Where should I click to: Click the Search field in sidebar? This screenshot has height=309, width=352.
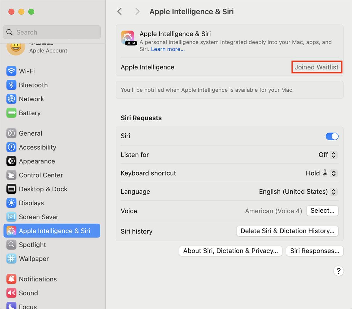(x=52, y=32)
